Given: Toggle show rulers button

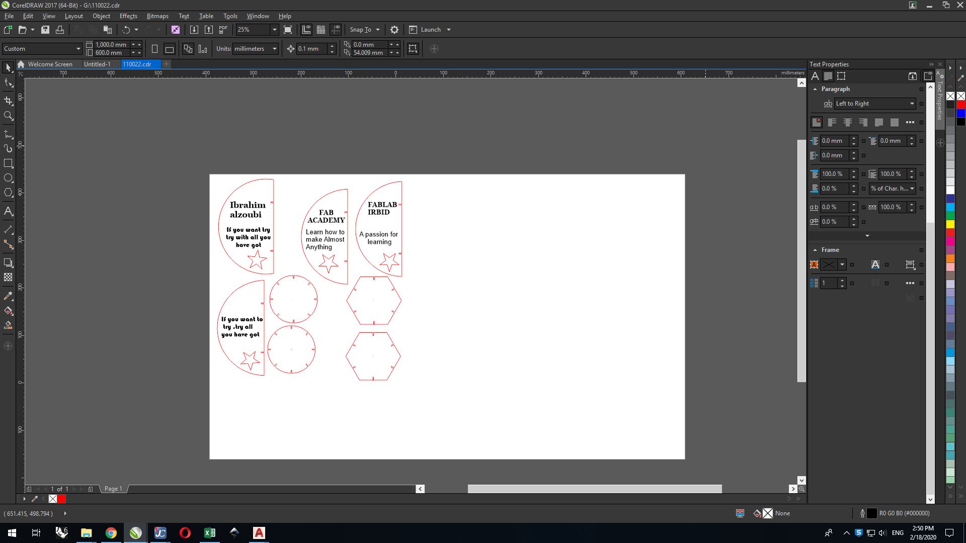Looking at the screenshot, I should [306, 30].
